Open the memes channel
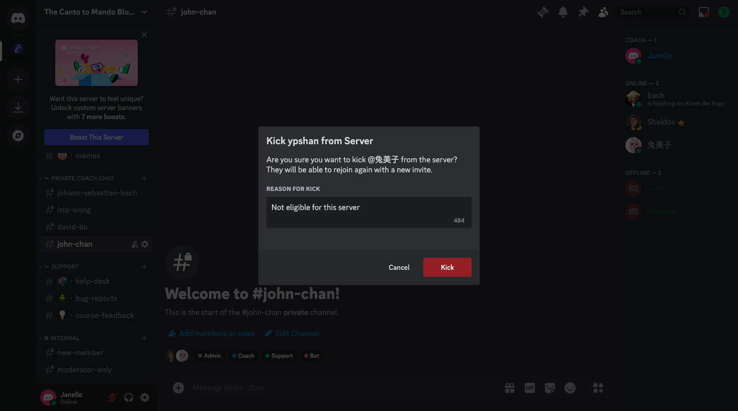The image size is (738, 411). (97, 156)
